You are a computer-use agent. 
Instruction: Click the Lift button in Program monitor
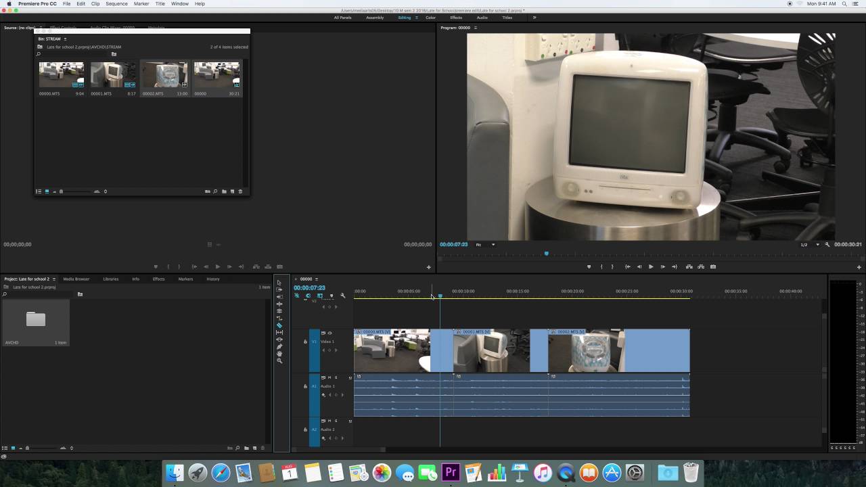click(689, 266)
